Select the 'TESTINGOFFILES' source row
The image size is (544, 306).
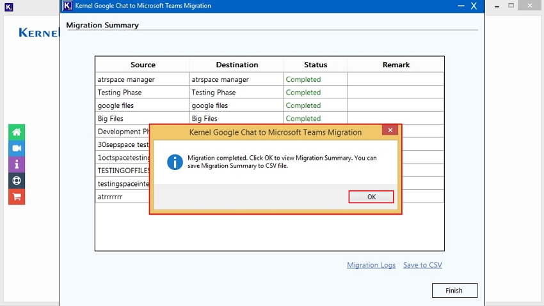[x=122, y=171]
